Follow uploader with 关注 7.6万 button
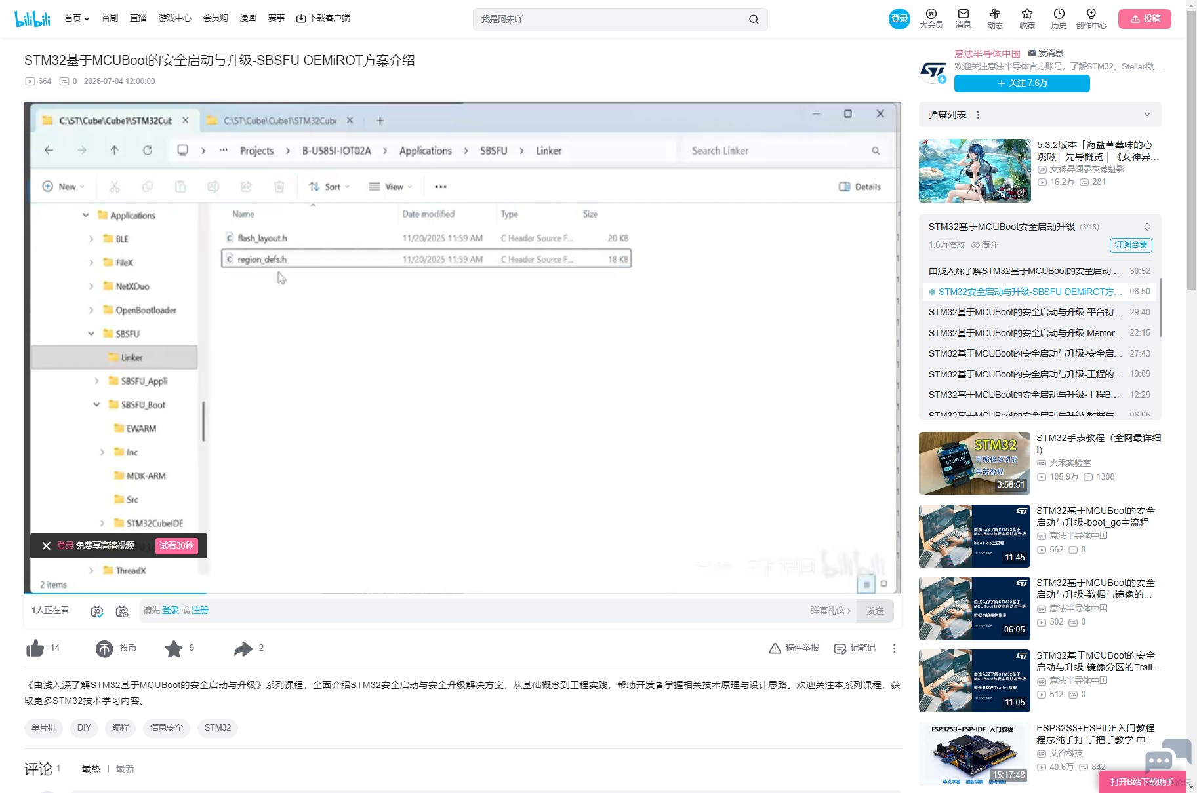This screenshot has height=793, width=1197. point(1022,83)
